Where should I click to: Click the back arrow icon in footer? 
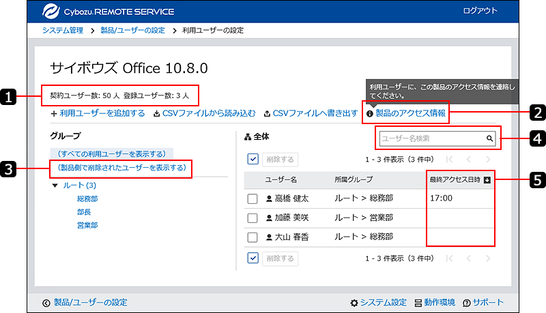tap(46, 303)
